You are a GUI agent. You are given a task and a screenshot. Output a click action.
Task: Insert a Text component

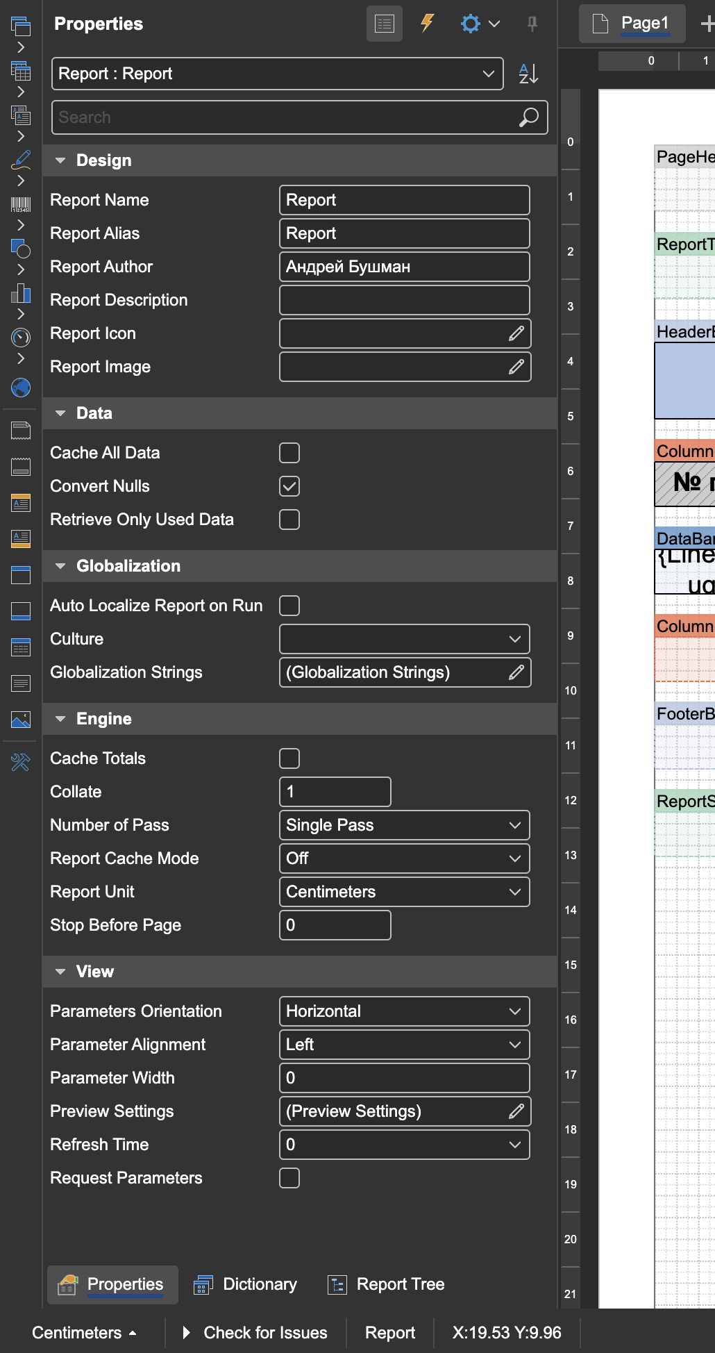click(21, 683)
